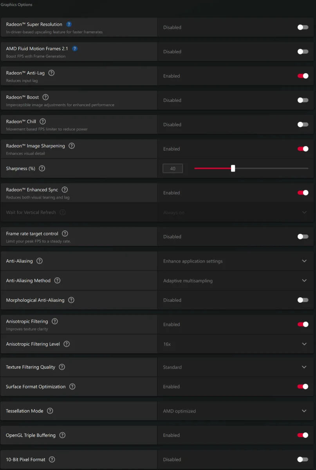The image size is (316, 470).
Task: Click the 10-Bit Pixel Format help icon
Action: pos(52,459)
